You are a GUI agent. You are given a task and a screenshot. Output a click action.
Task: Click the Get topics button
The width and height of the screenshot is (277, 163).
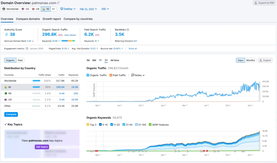(42, 147)
